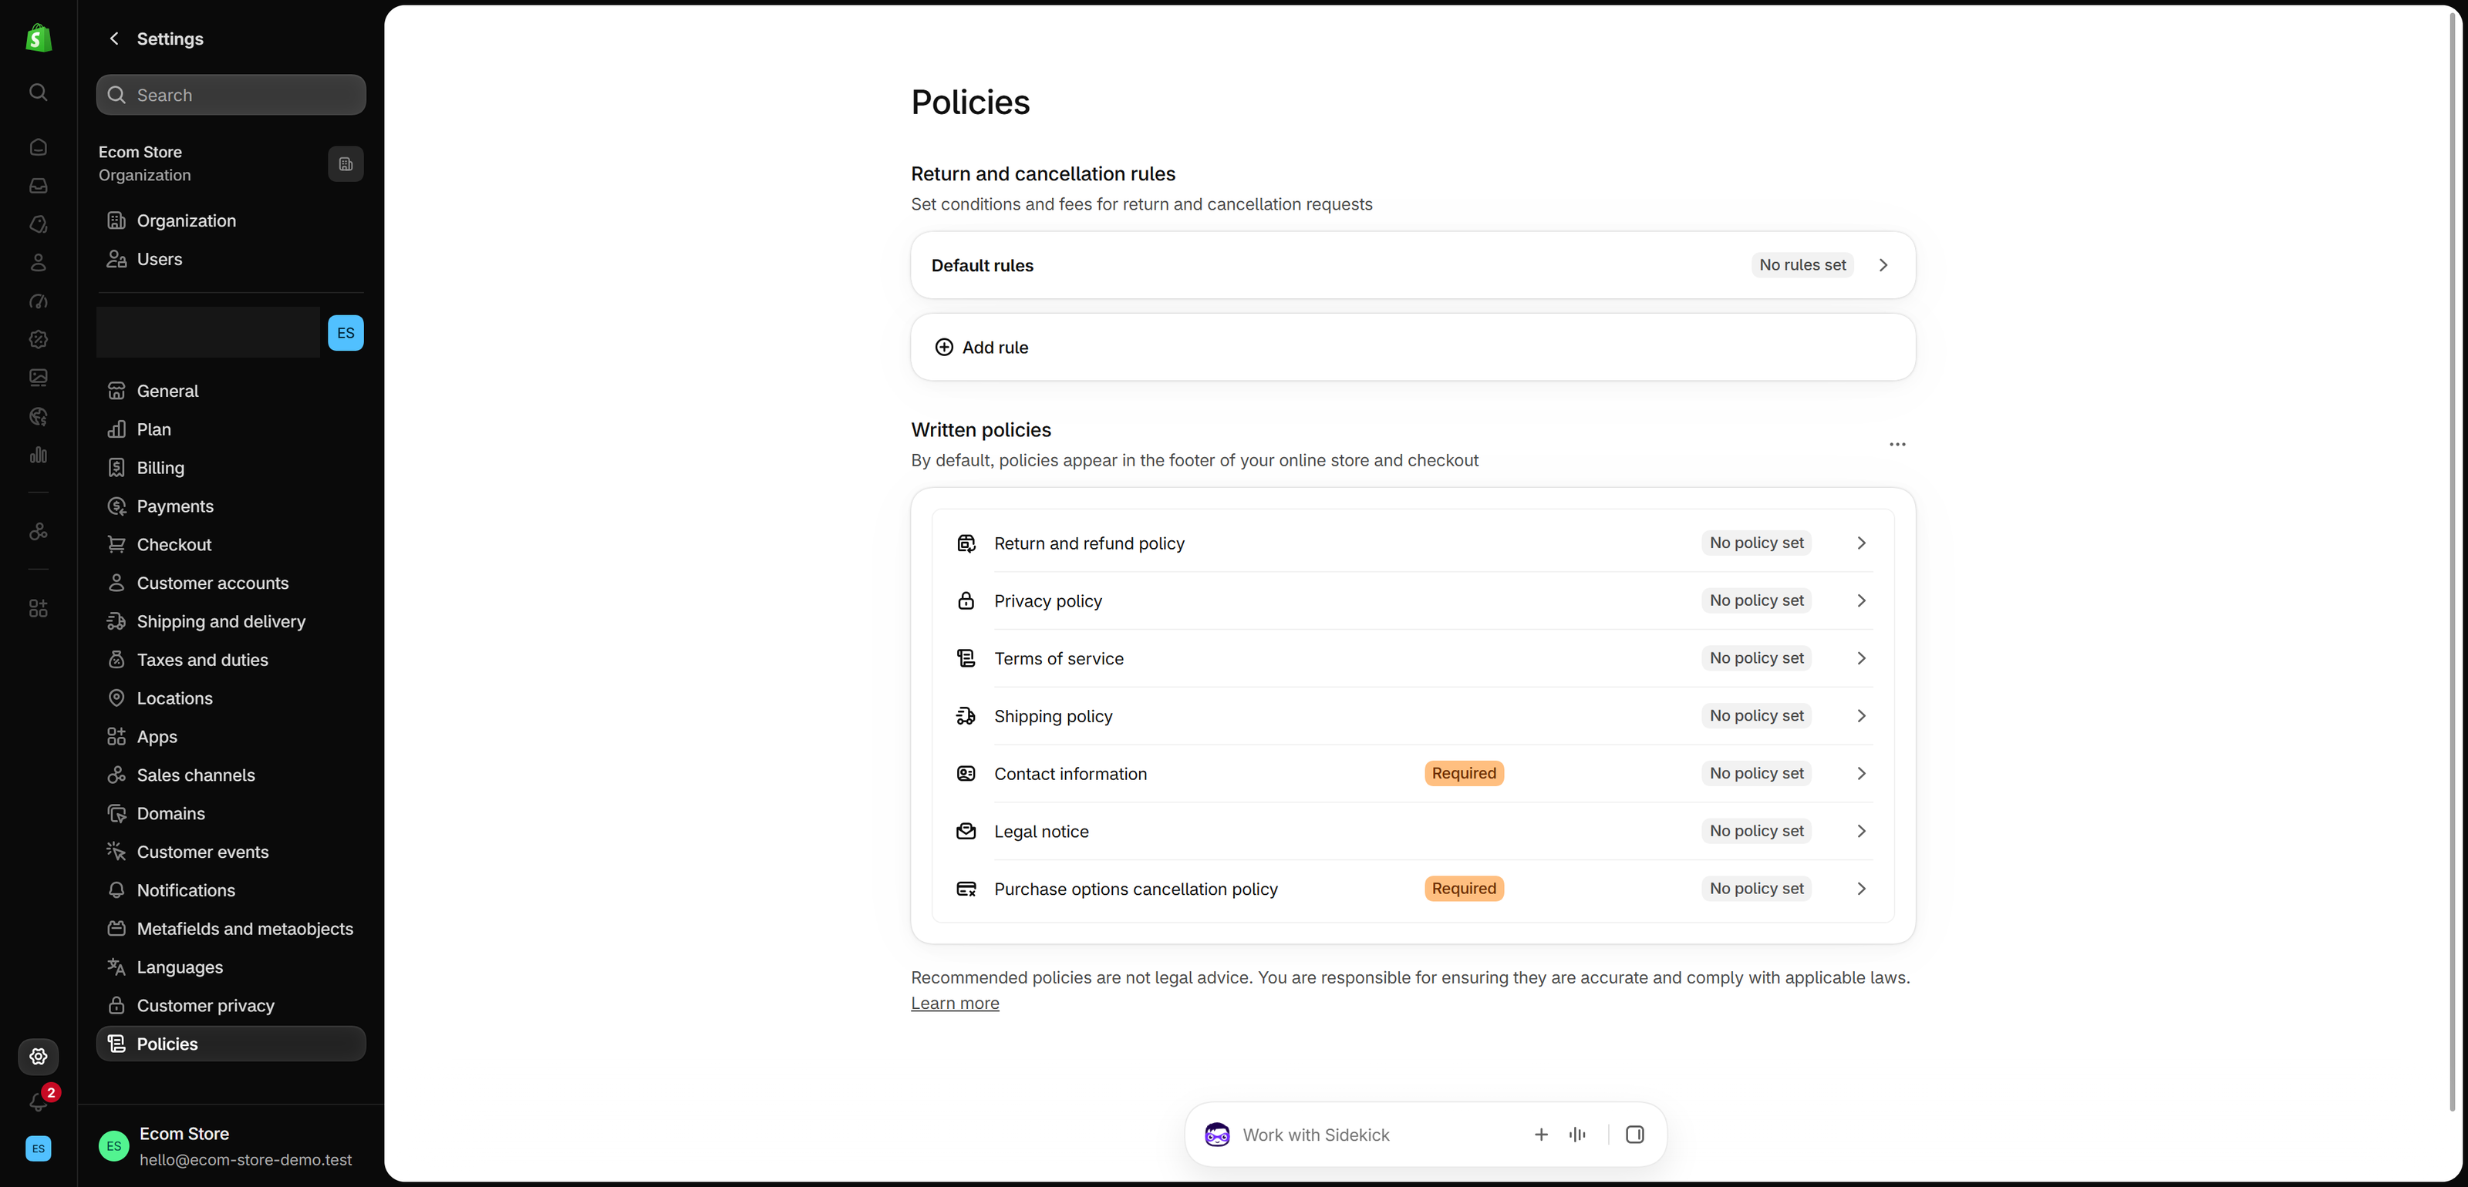This screenshot has height=1187, width=2468.
Task: Open Orders inbox icon in left rail
Action: tap(39, 185)
